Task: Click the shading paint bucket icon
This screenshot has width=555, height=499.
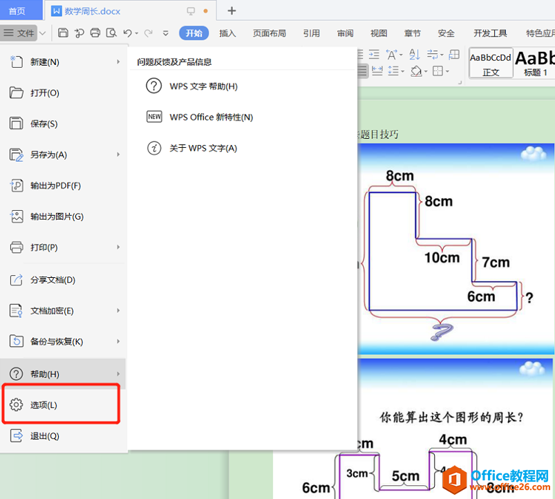Action: click(x=416, y=71)
